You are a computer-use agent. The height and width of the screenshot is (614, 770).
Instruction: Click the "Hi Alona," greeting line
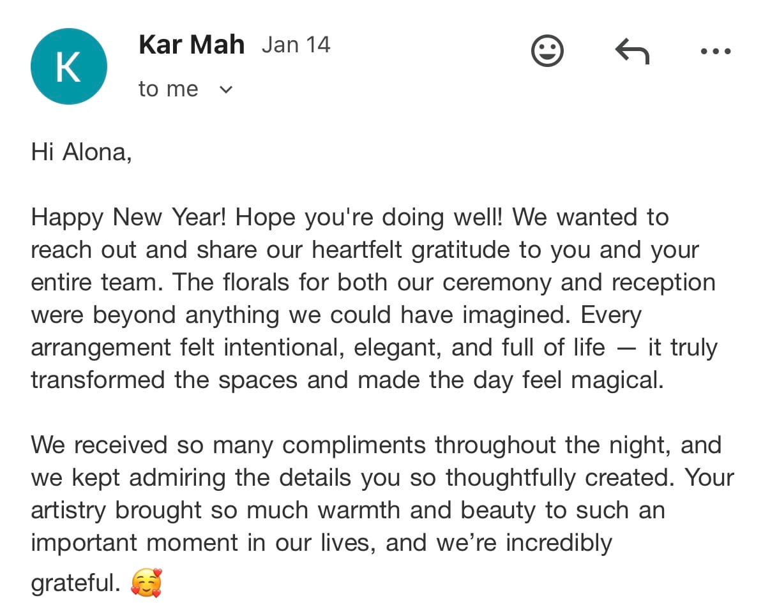pyautogui.click(x=81, y=153)
